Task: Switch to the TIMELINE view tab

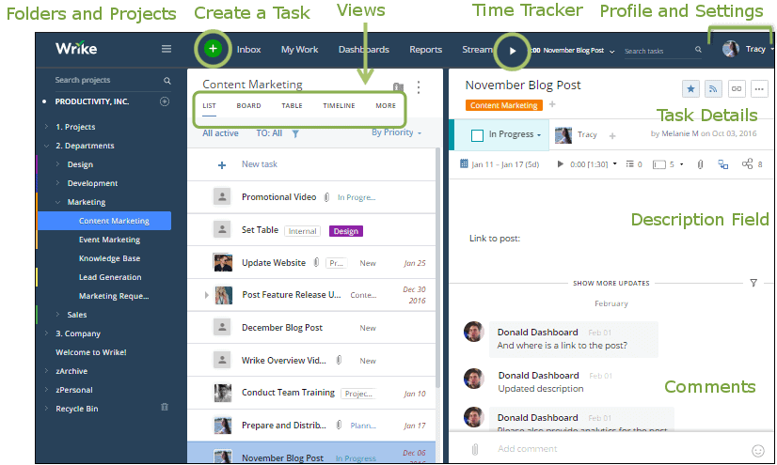Action: coord(339,106)
